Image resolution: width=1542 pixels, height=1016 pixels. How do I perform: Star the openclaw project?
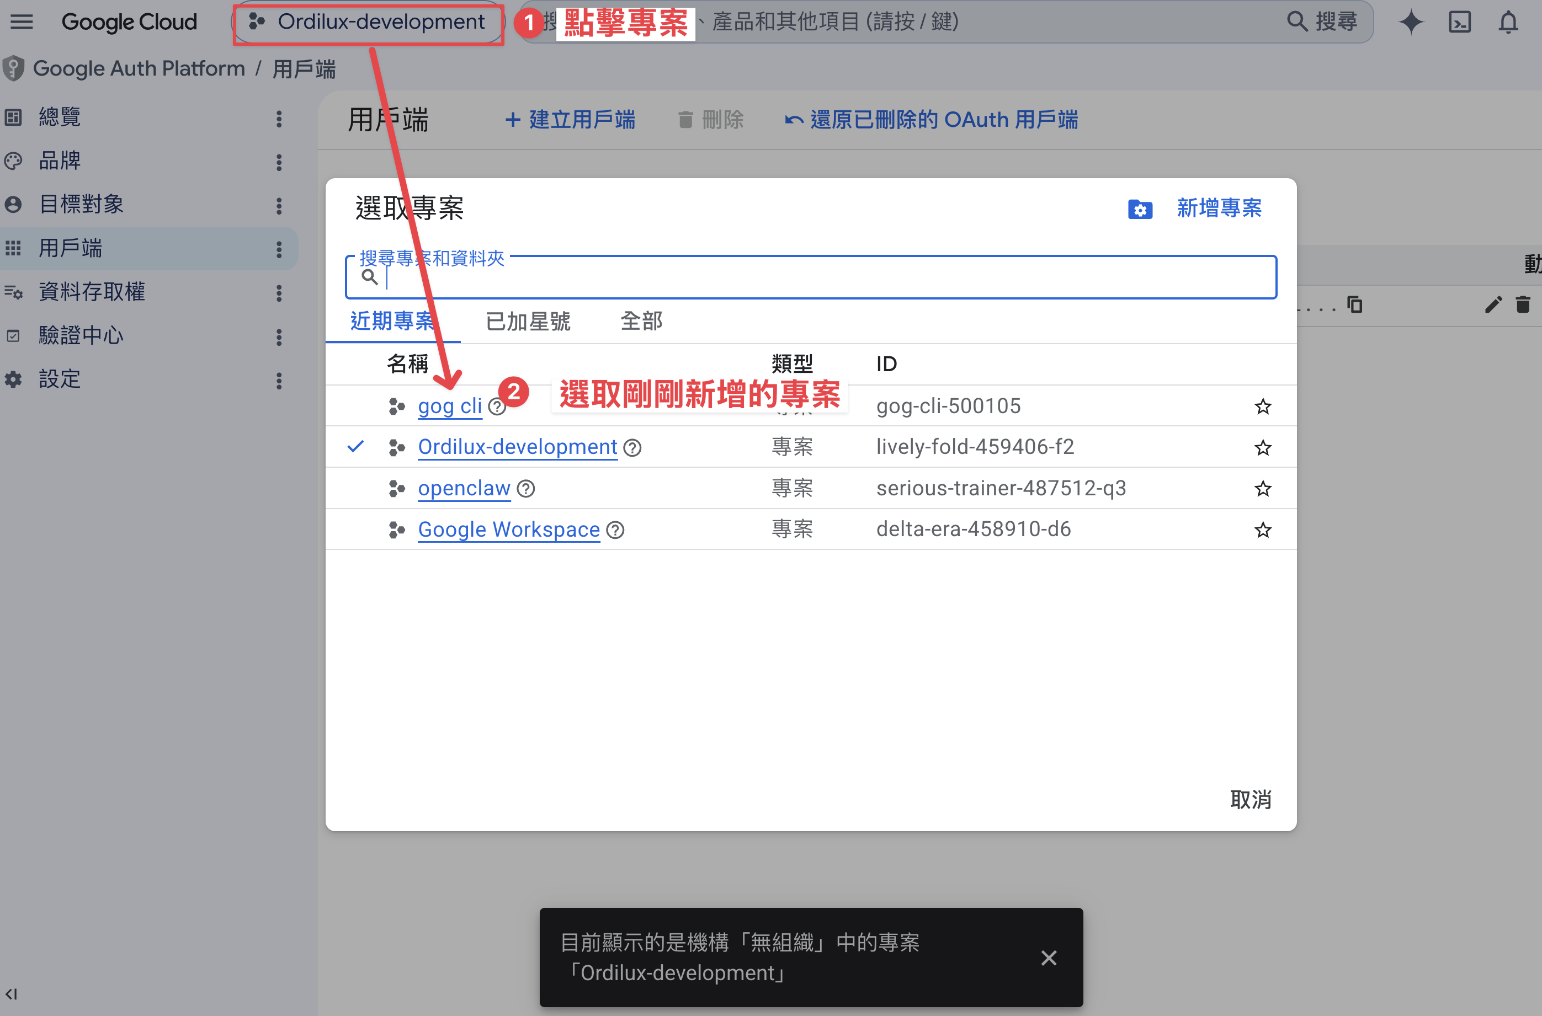click(1262, 489)
